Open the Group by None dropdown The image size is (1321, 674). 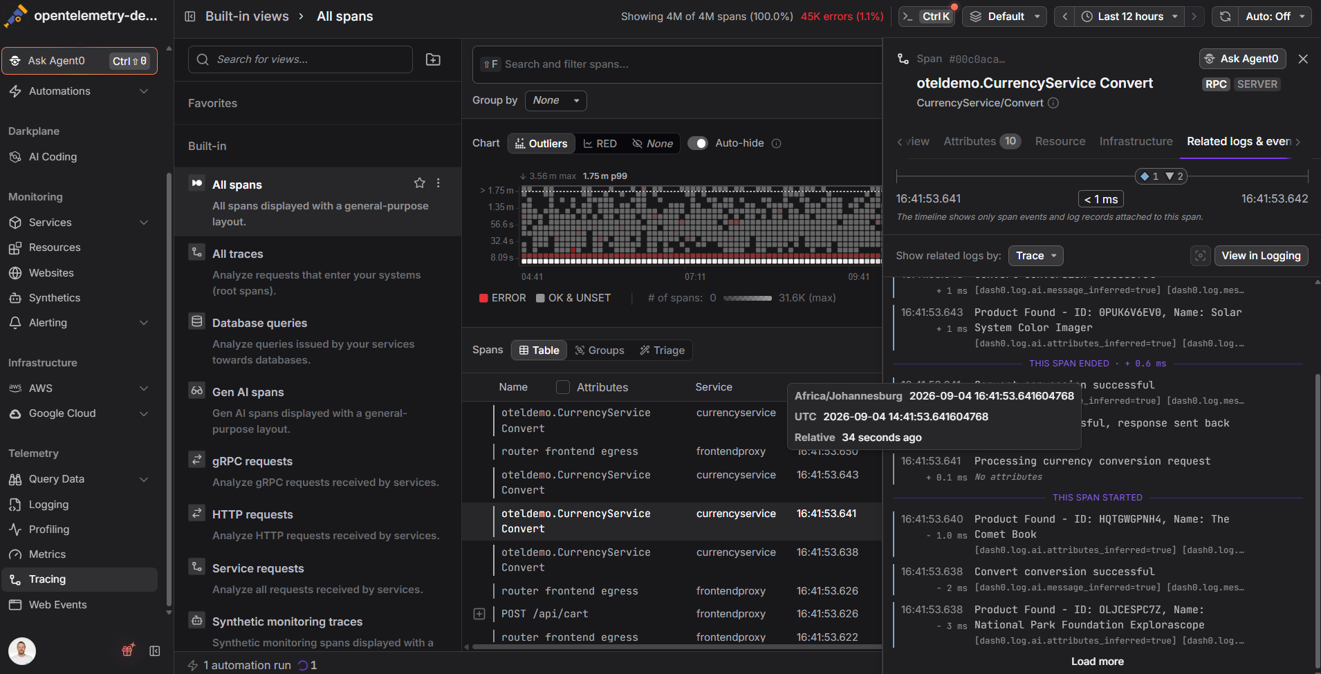click(x=556, y=101)
